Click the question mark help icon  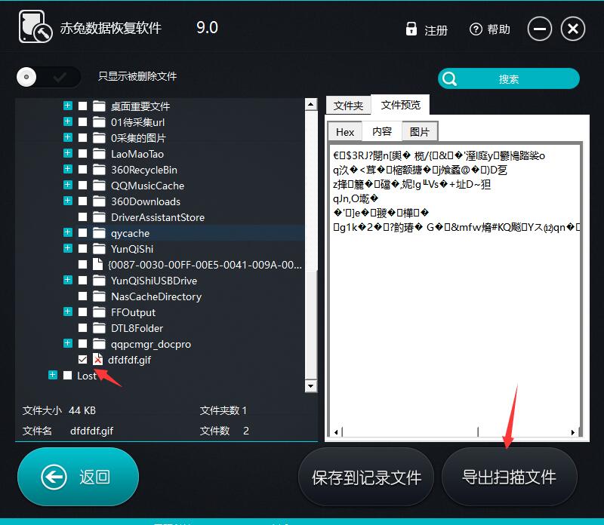pos(476,29)
